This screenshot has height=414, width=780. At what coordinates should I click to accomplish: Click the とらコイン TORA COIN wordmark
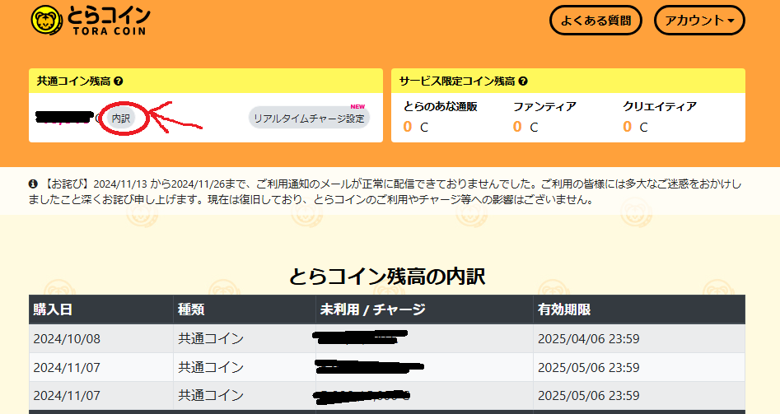[105, 21]
